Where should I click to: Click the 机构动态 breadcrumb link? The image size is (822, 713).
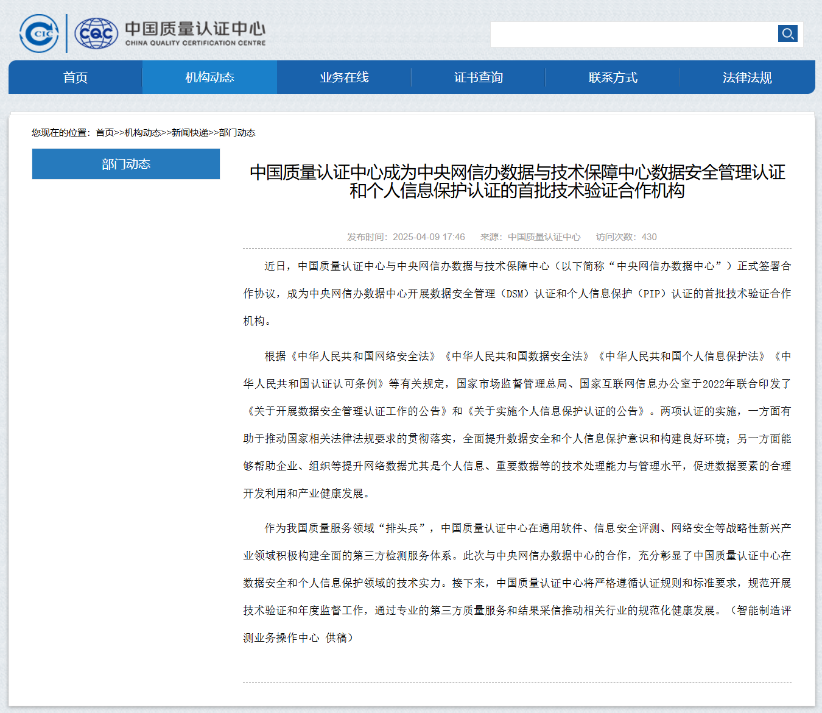pos(142,132)
